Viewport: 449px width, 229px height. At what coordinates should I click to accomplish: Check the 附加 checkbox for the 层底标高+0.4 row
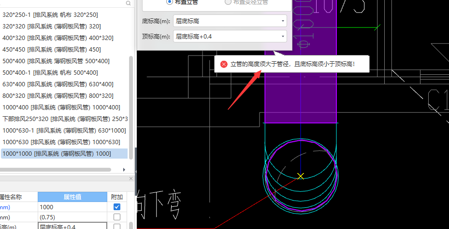(x=117, y=227)
